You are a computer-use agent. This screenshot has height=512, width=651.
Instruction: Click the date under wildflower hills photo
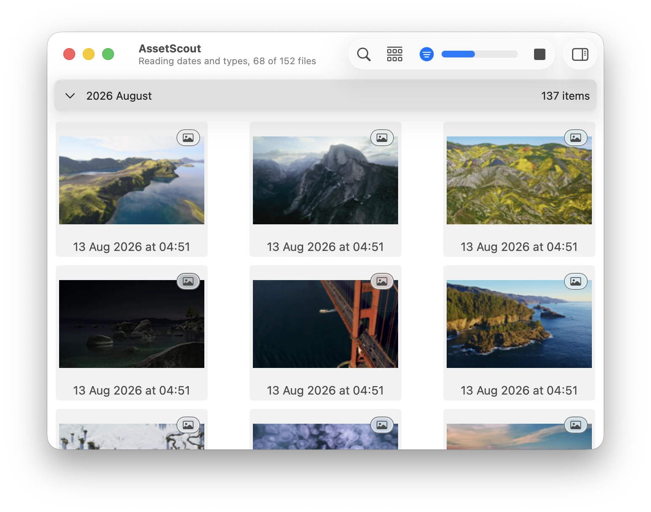[519, 247]
